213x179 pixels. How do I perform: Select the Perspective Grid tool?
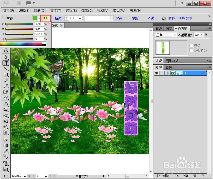coord(6,133)
